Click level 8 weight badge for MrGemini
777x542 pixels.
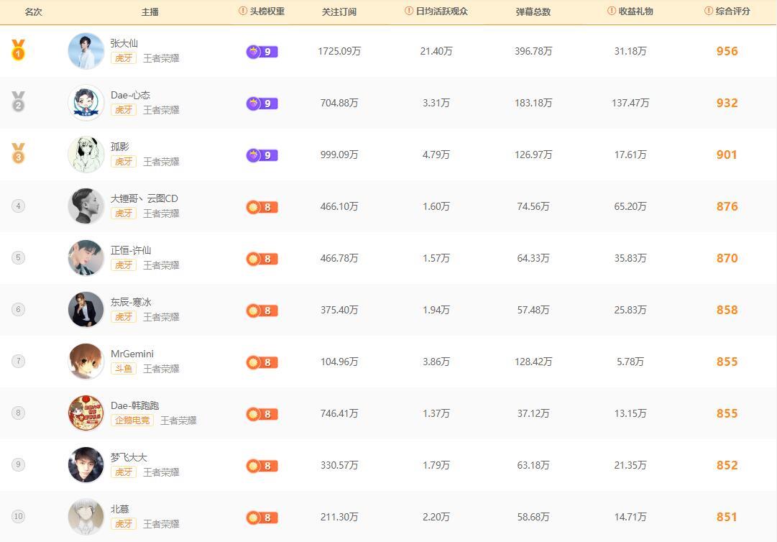(x=262, y=362)
